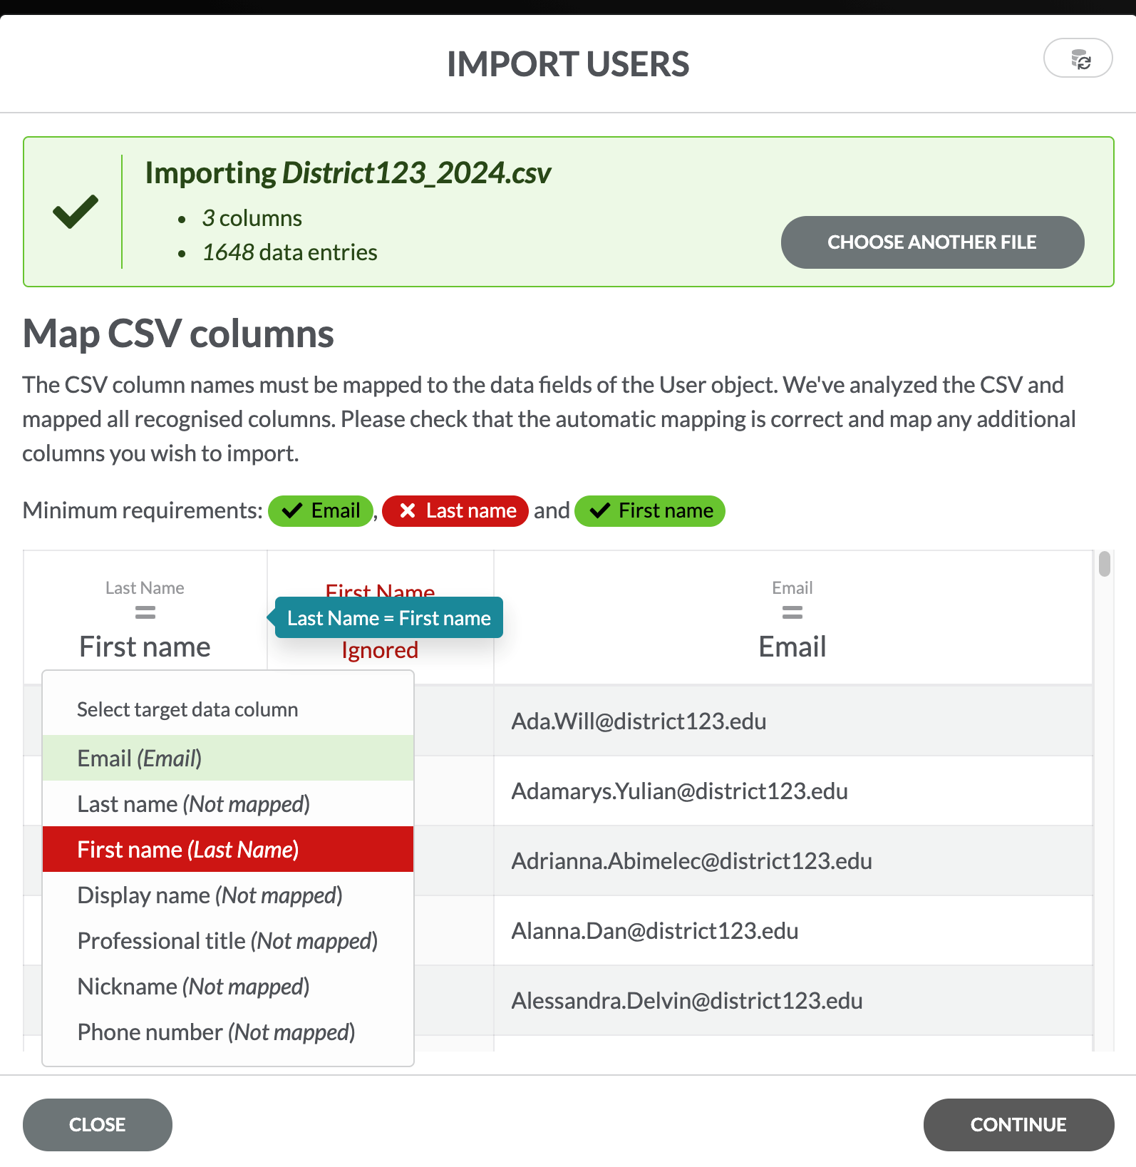
Task: Click the X icon on the Last name badge
Action: tap(408, 510)
